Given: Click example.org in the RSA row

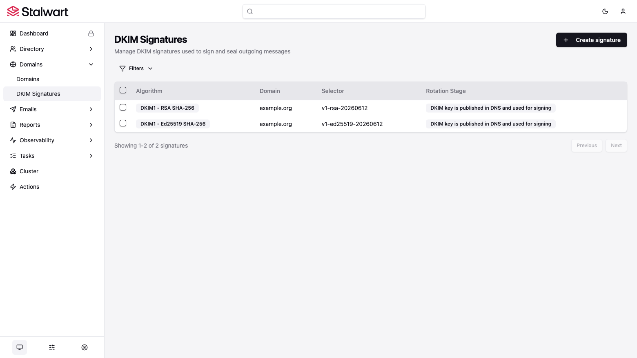Looking at the screenshot, I should 276,108.
